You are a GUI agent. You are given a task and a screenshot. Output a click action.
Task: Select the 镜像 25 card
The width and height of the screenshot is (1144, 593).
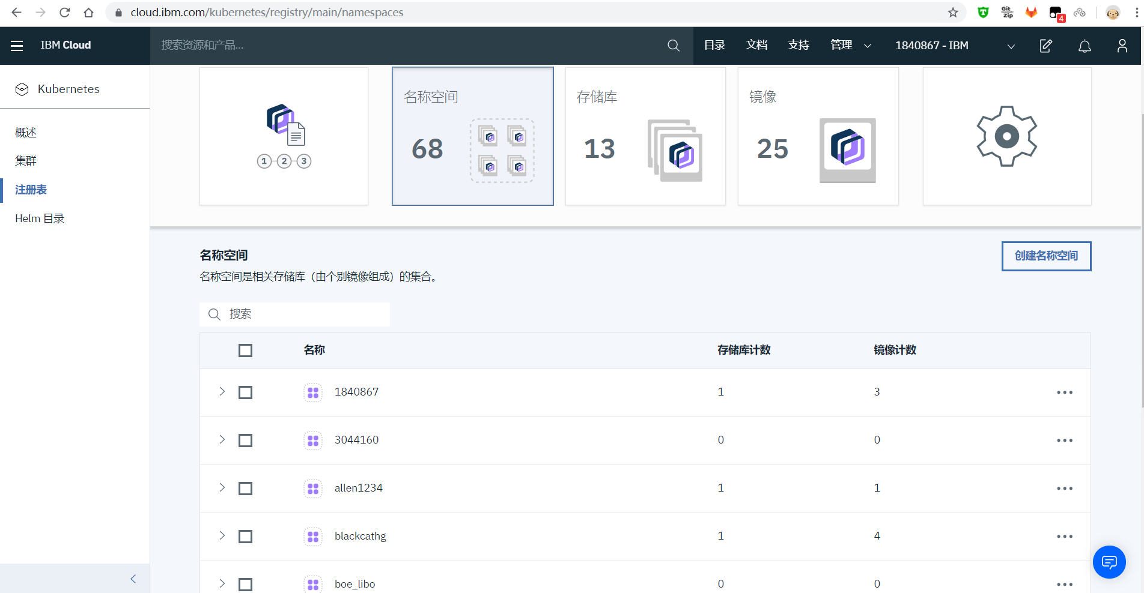pos(818,136)
